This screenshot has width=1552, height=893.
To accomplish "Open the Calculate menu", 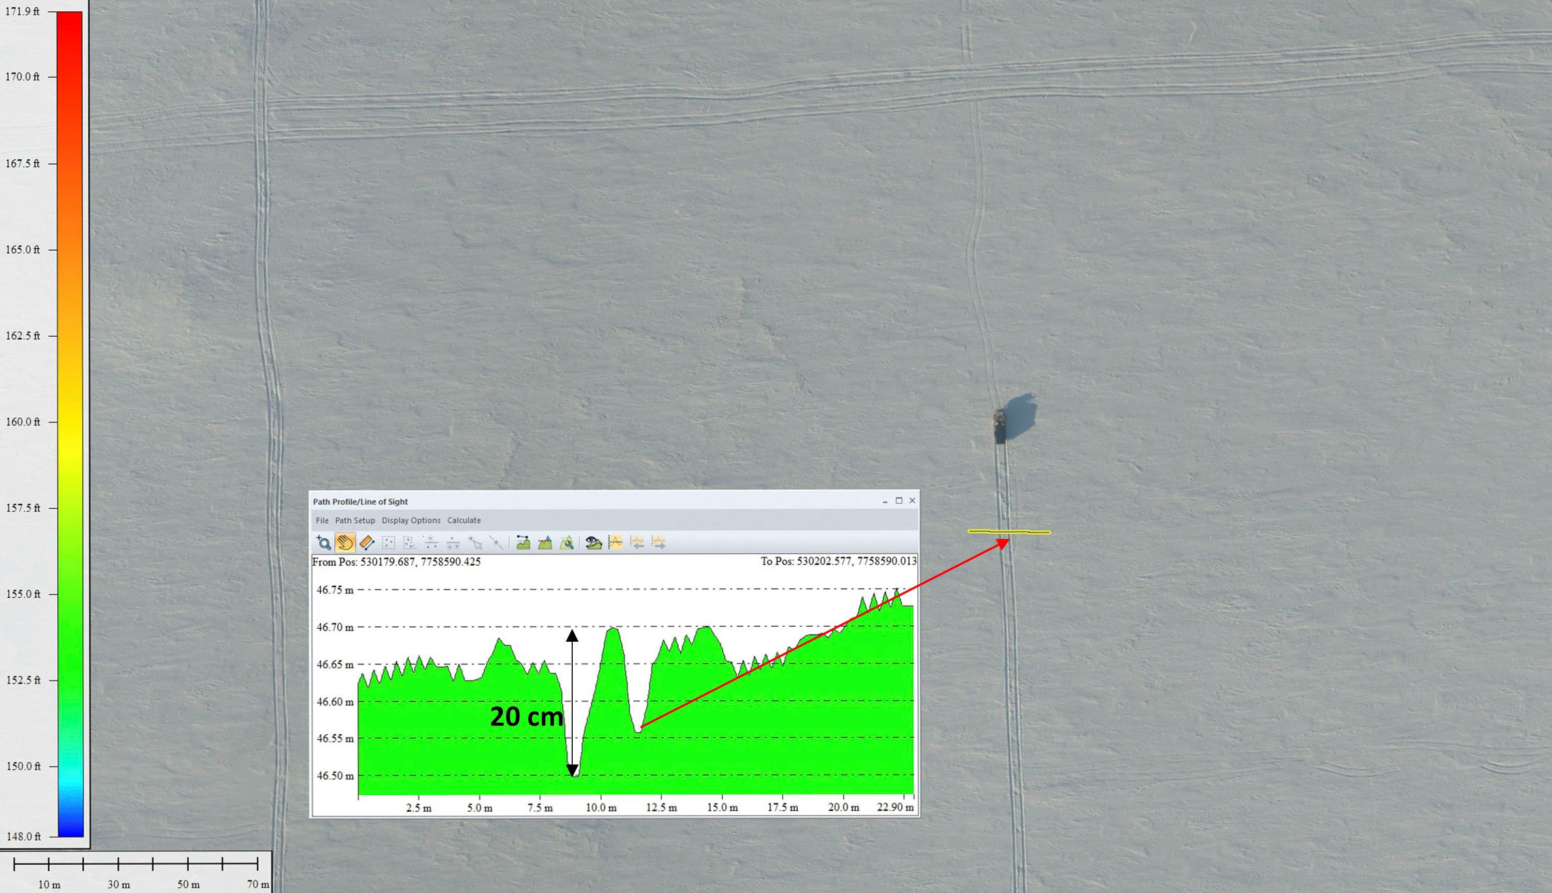I will tap(464, 520).
